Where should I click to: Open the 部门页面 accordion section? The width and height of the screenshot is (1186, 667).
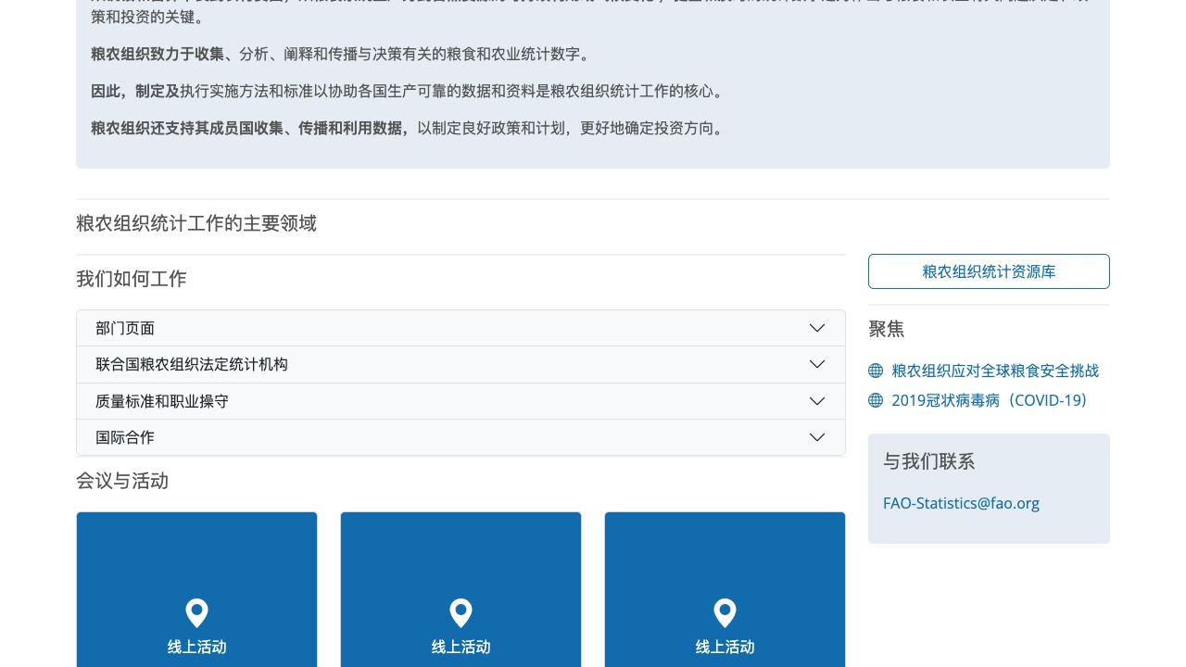click(125, 328)
